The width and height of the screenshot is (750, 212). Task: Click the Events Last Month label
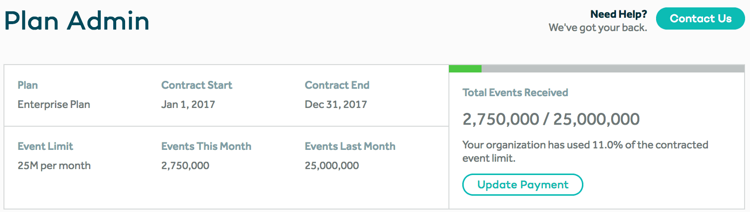click(x=350, y=146)
